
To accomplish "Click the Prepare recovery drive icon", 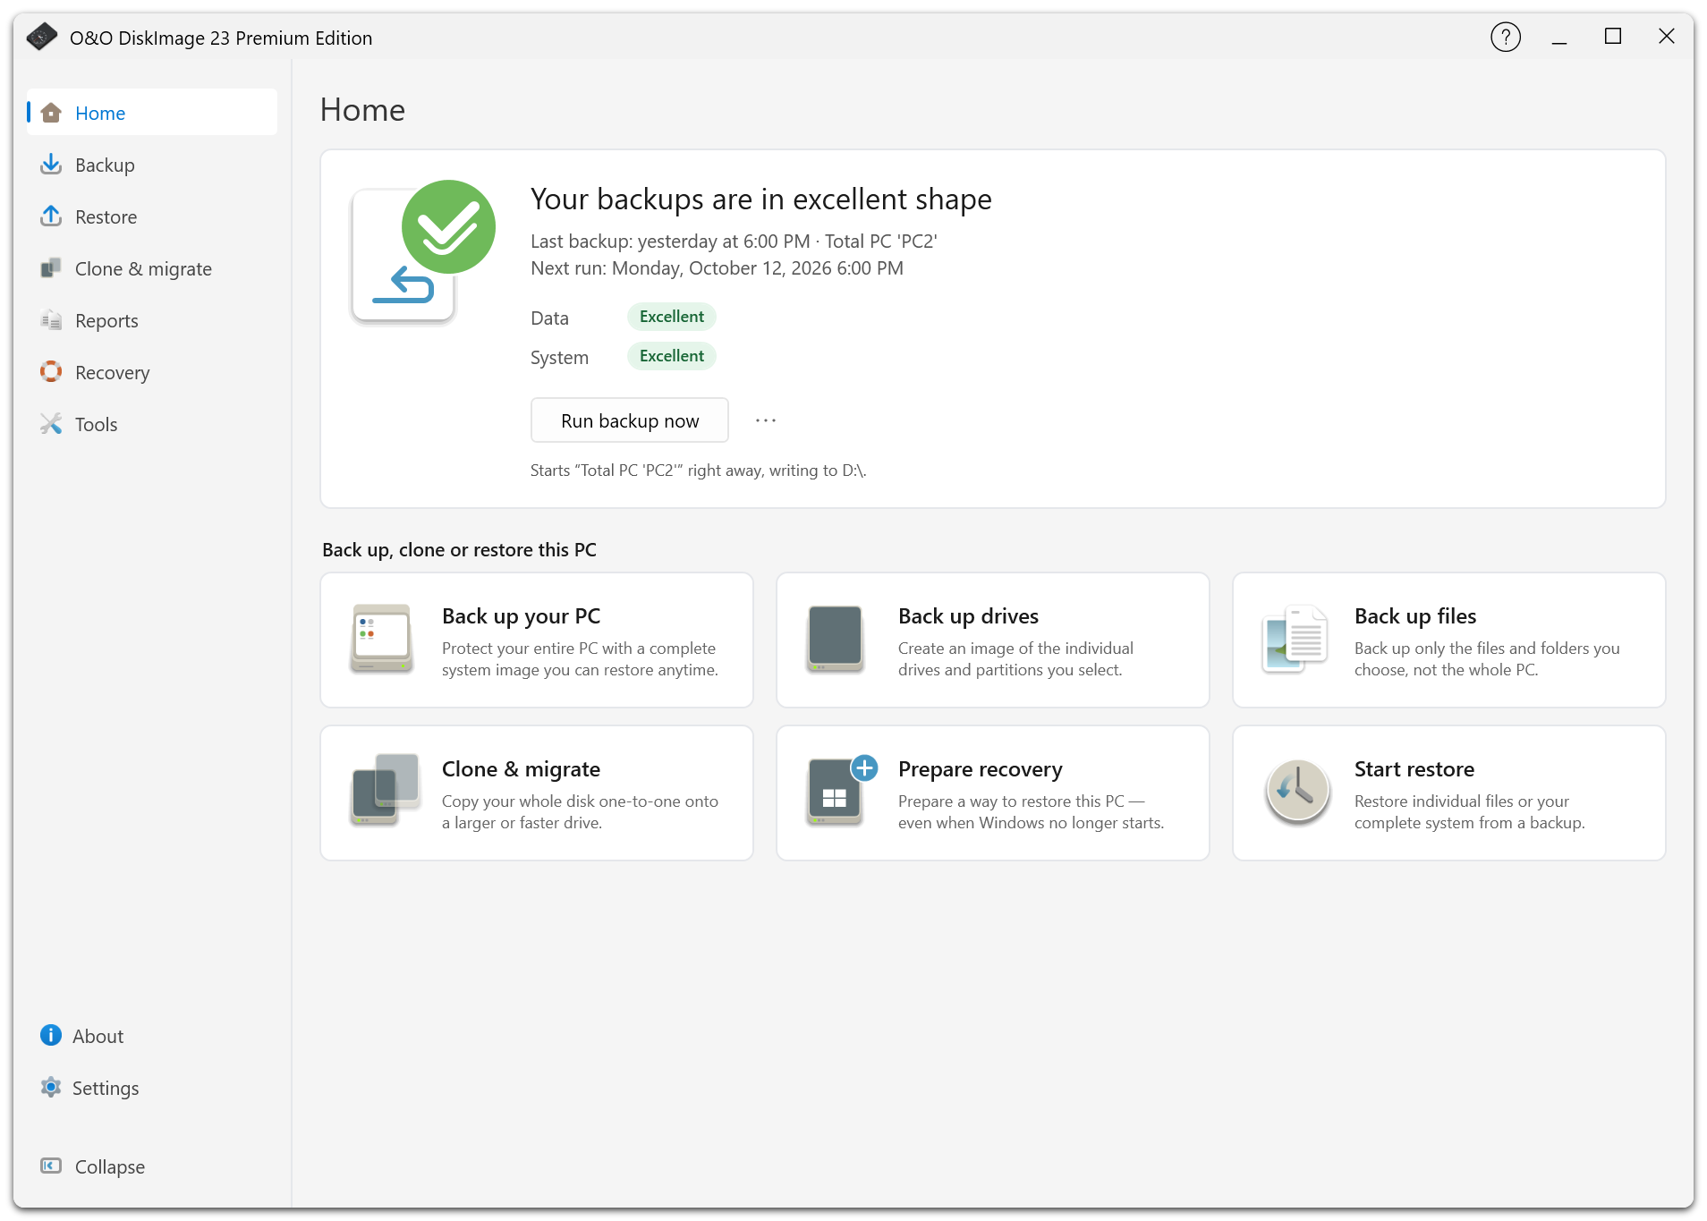I will coord(840,792).
